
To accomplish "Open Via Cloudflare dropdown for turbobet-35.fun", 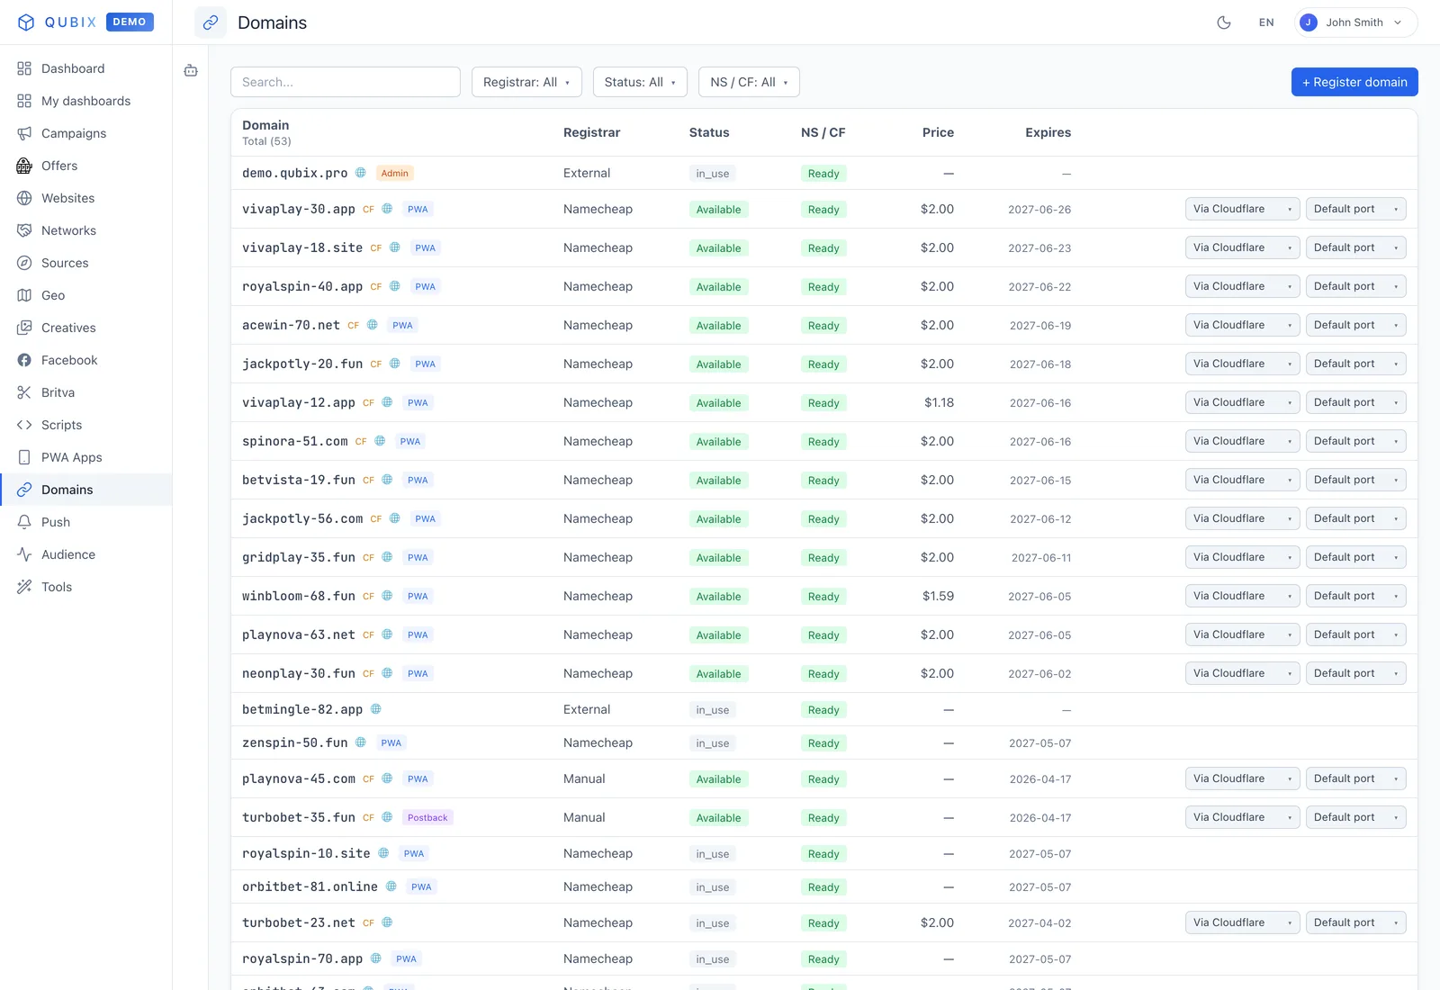I will [1242, 817].
